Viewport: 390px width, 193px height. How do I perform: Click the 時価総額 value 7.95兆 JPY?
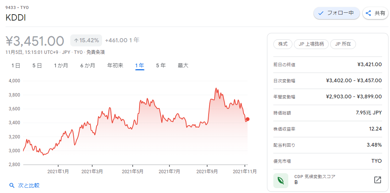[369, 113]
